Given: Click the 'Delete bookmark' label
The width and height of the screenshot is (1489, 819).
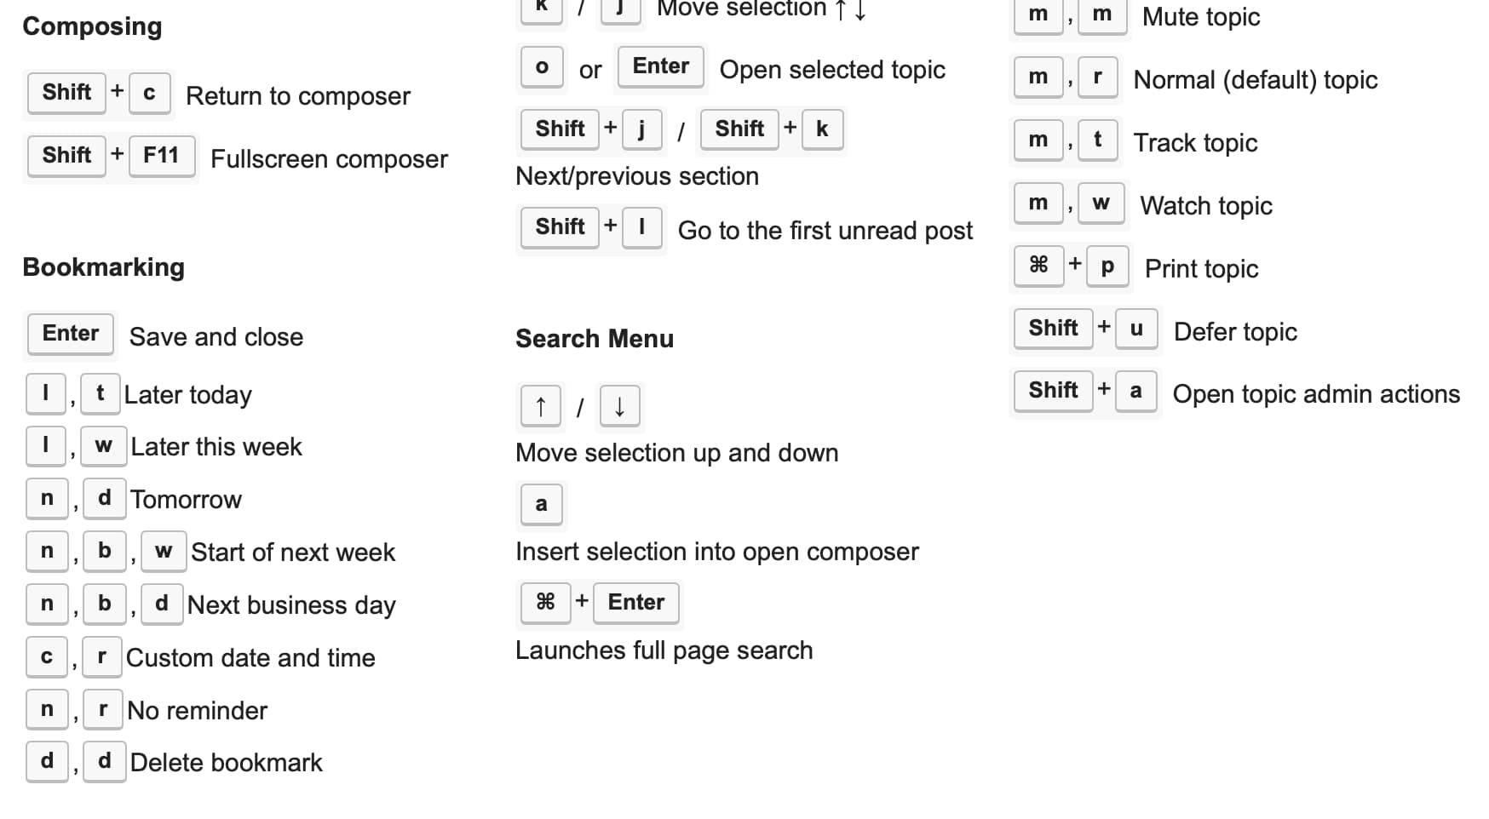Looking at the screenshot, I should pos(227,763).
